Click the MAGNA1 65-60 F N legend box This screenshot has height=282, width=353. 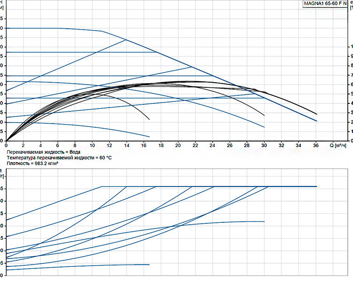point(325,4)
